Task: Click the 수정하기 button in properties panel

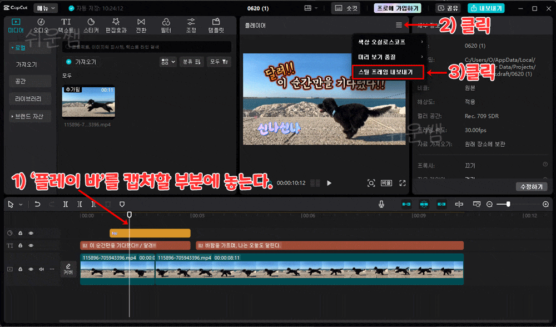Action: click(532, 186)
